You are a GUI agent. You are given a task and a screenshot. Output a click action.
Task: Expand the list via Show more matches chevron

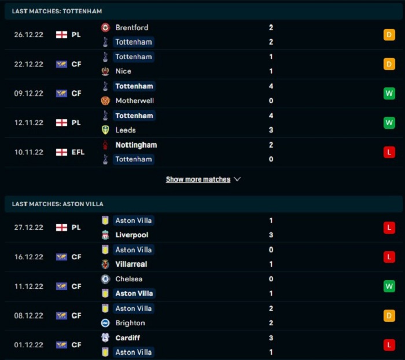tap(237, 179)
